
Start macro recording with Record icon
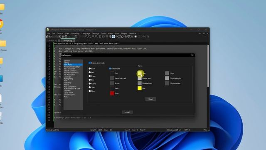point(135,37)
